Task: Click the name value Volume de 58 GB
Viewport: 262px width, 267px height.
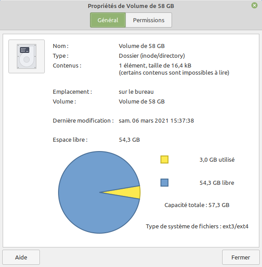Action: [142, 46]
